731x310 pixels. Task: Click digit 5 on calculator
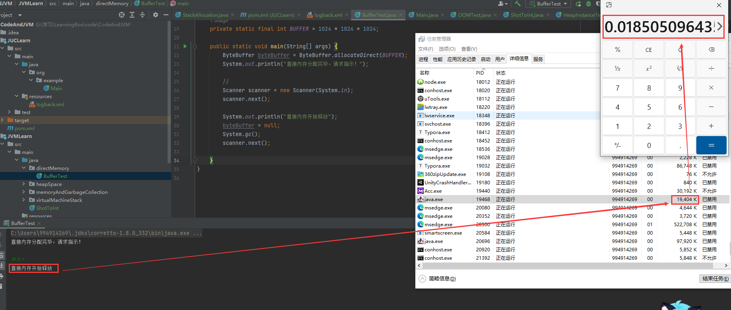coord(649,107)
